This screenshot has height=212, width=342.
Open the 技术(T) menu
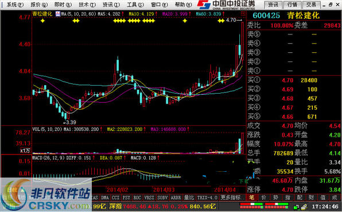(87, 5)
